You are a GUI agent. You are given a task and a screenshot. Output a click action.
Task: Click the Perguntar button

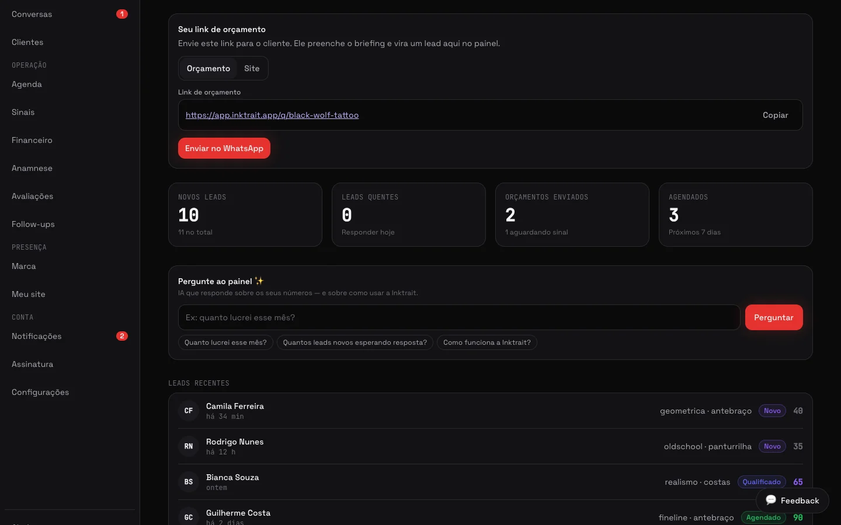tap(774, 317)
